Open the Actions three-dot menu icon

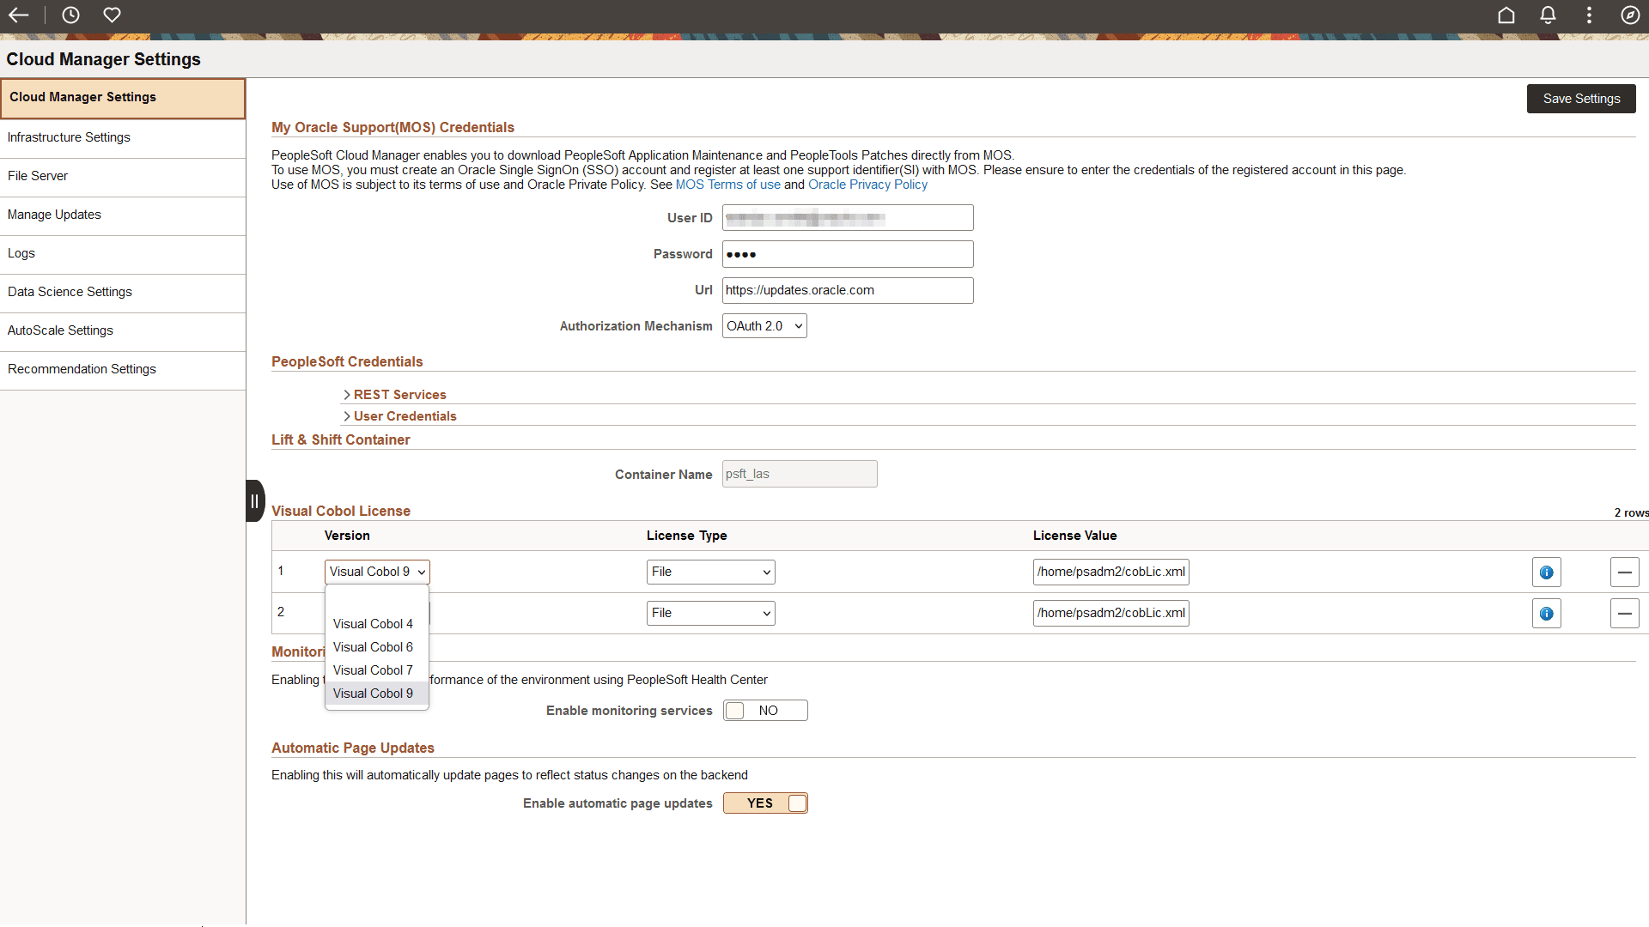tap(1588, 15)
